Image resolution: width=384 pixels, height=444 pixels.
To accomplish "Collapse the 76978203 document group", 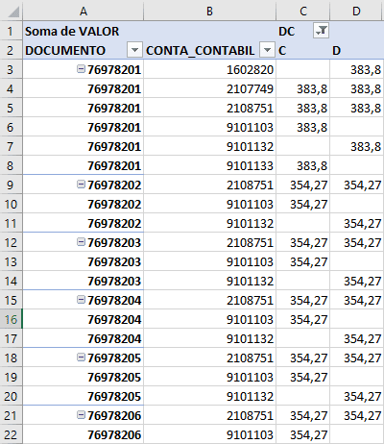I will 82,242.
